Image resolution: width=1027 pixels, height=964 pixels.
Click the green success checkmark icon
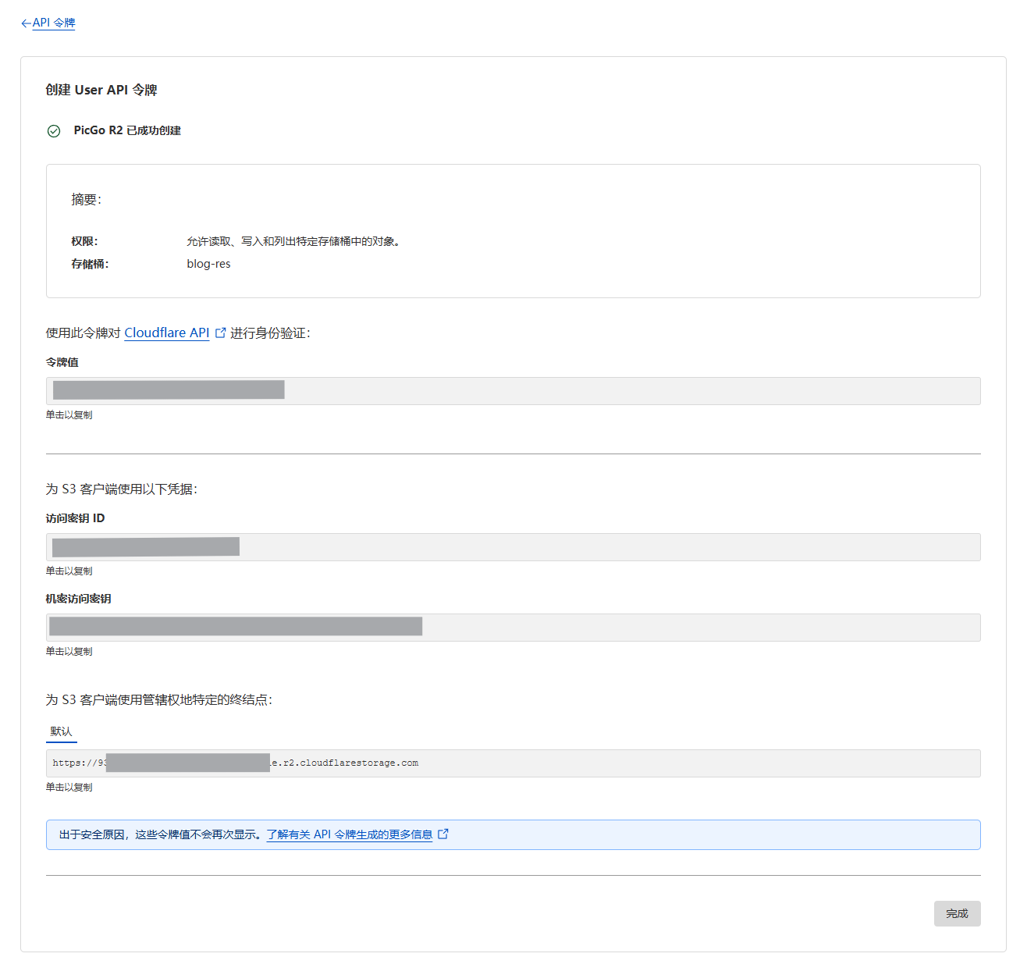click(x=54, y=131)
